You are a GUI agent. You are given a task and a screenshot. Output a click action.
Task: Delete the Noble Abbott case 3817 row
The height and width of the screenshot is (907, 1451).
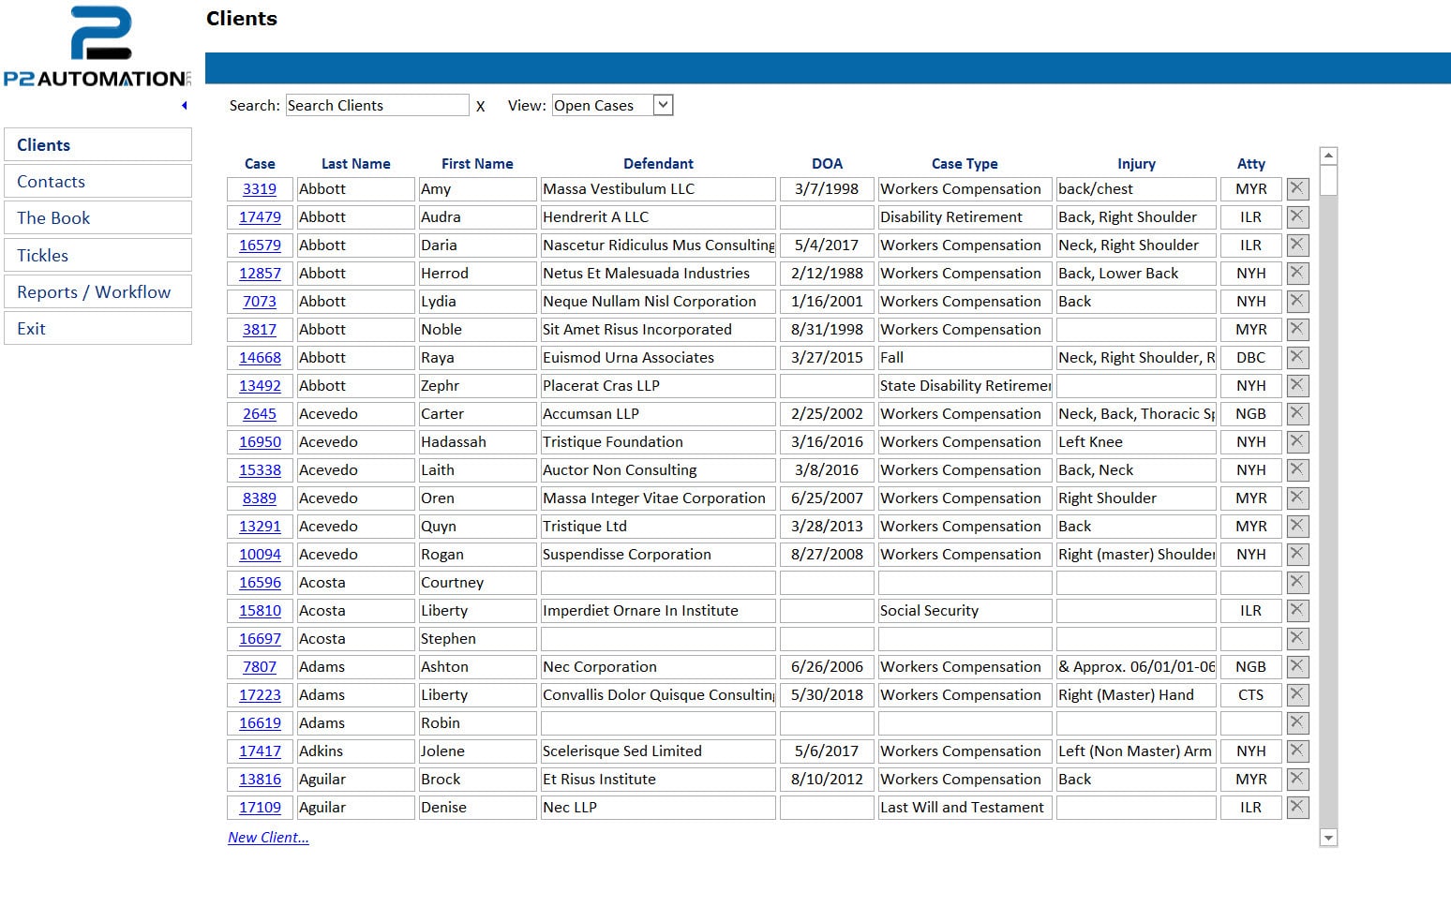tap(1297, 329)
